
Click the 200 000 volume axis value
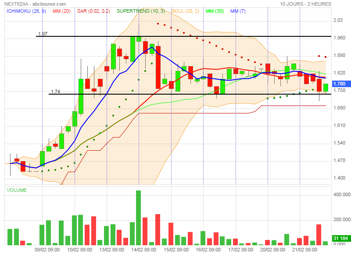[x=342, y=219]
